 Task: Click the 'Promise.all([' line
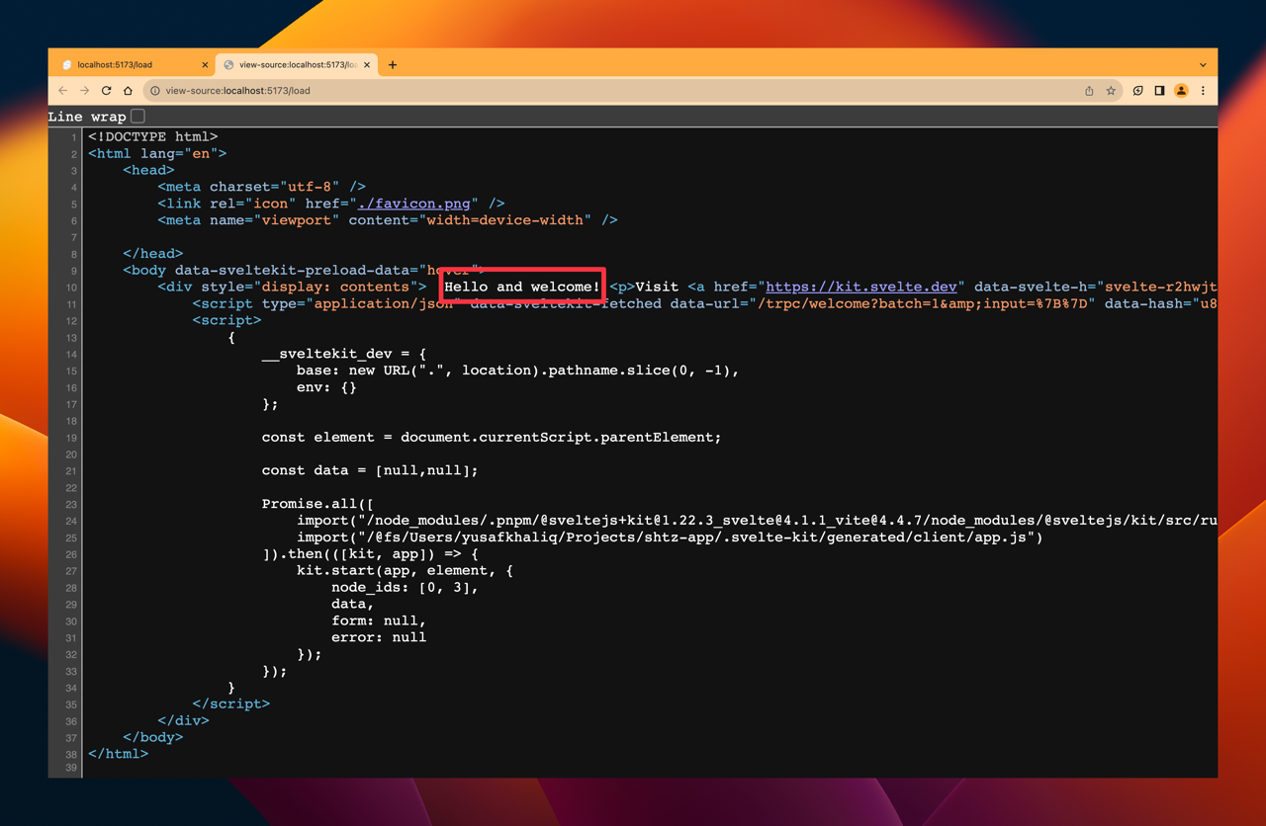317,504
